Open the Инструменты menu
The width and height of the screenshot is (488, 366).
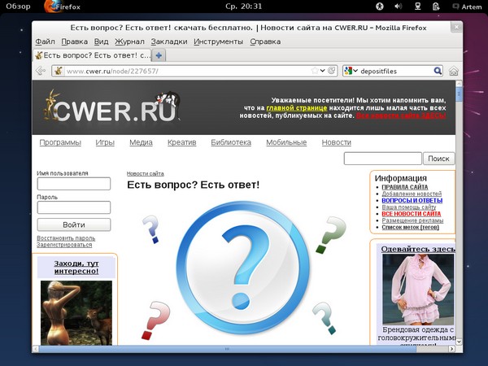click(x=218, y=41)
